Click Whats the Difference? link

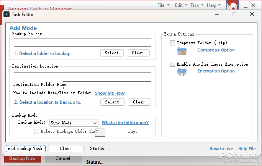125,123
